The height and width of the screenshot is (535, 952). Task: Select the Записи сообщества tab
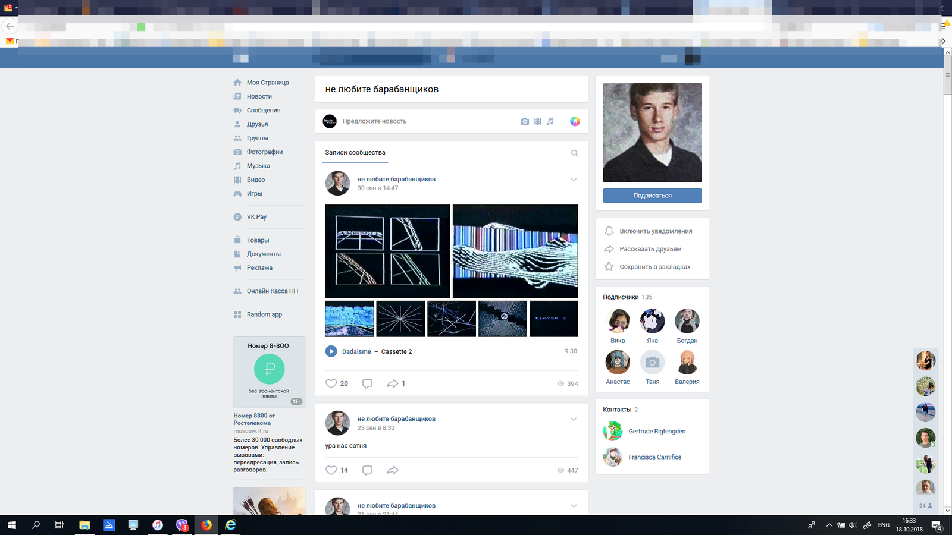click(x=355, y=153)
